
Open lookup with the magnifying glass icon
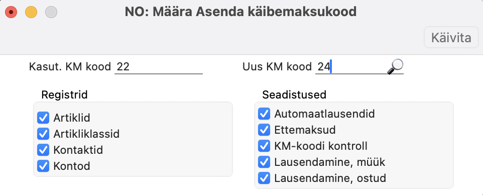click(395, 66)
